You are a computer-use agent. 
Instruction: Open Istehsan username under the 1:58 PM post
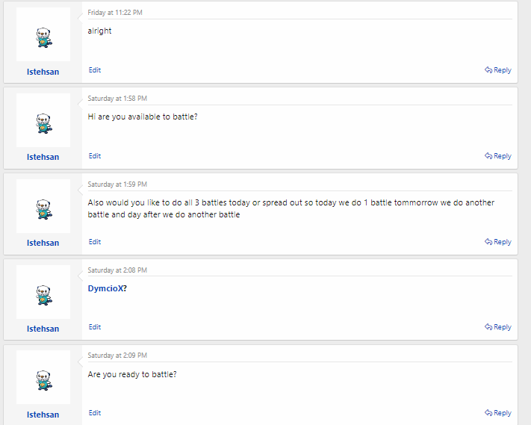tap(43, 158)
